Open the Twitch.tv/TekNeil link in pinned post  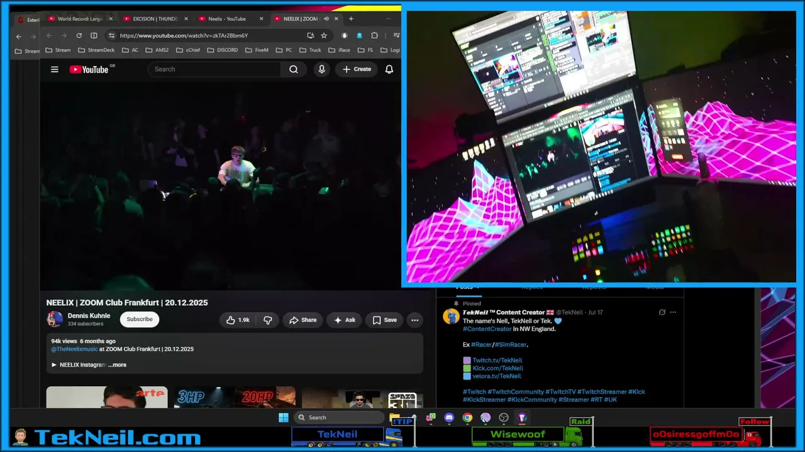click(497, 360)
